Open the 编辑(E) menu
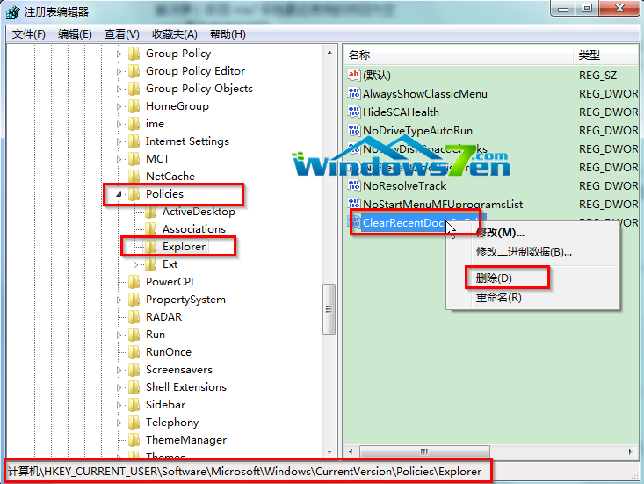 (x=75, y=34)
